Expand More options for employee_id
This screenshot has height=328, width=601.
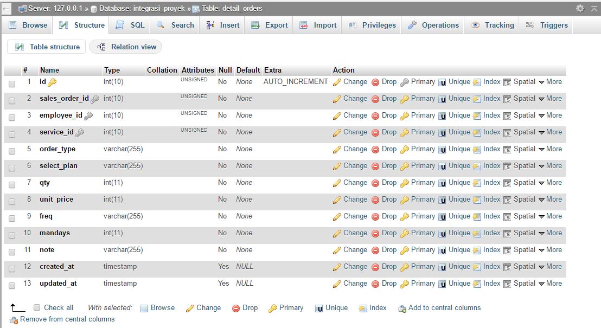pyautogui.click(x=554, y=115)
